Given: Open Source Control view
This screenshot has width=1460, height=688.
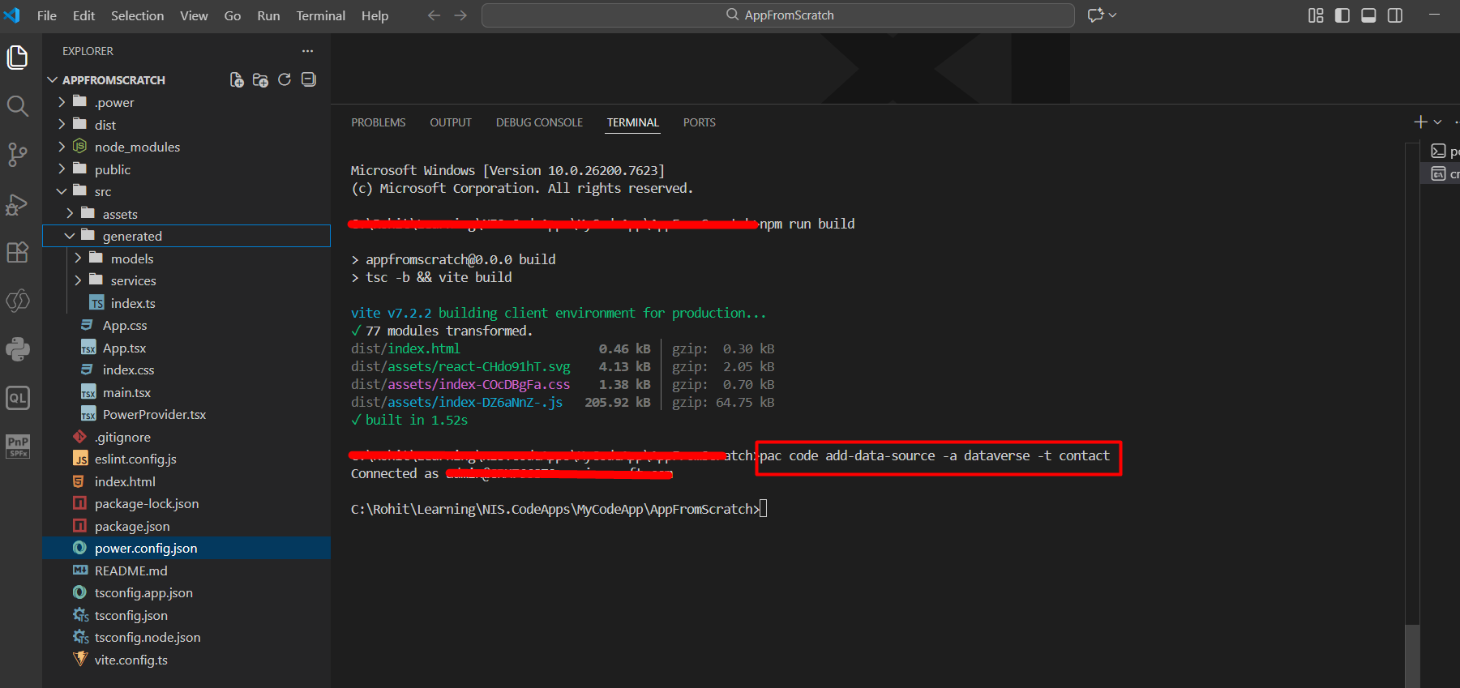Looking at the screenshot, I should click(x=17, y=155).
